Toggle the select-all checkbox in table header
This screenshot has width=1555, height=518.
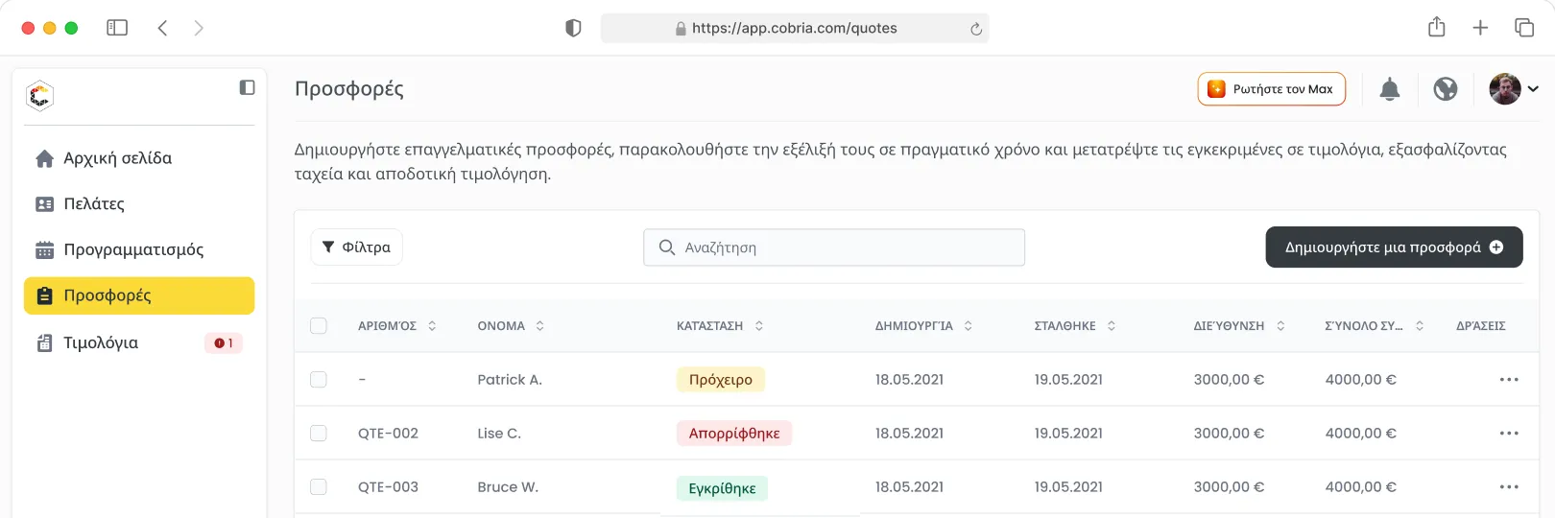tap(319, 326)
